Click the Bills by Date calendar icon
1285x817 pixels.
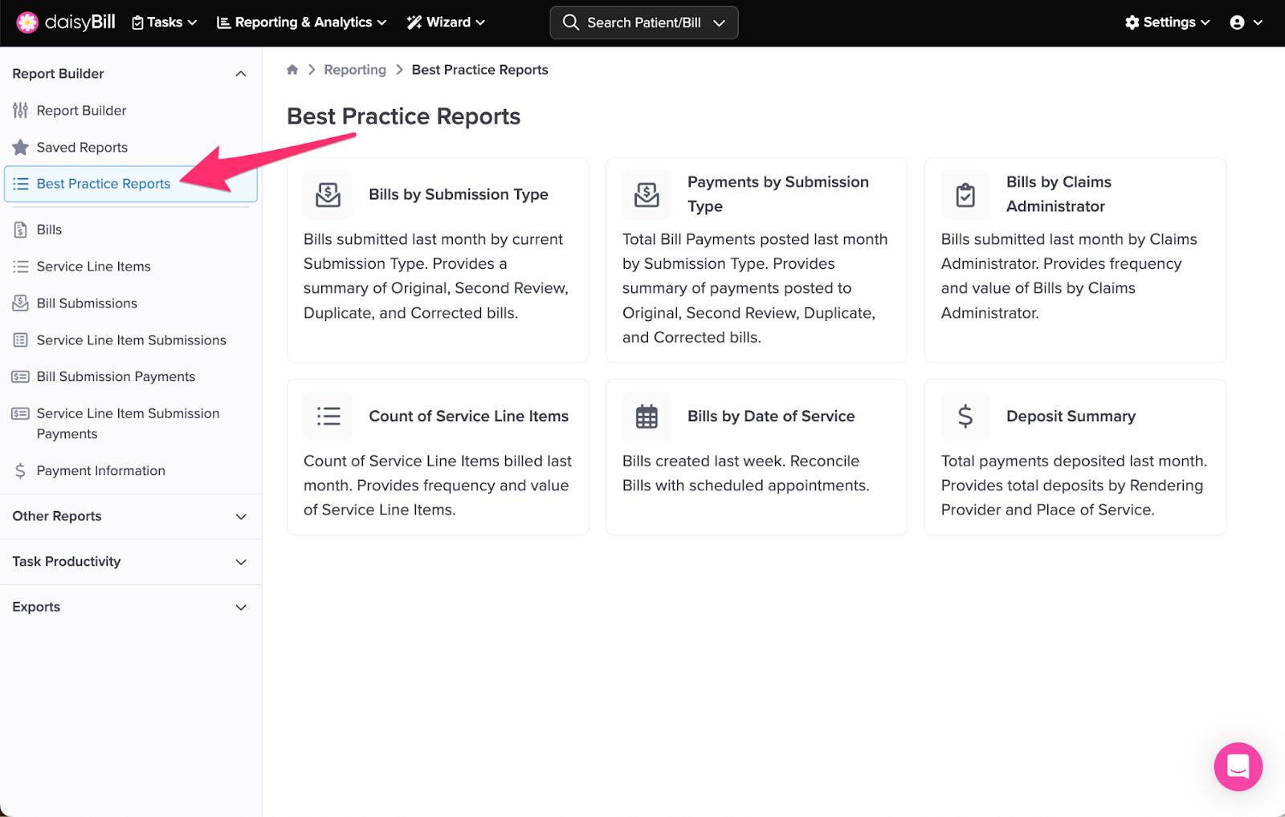pos(647,416)
